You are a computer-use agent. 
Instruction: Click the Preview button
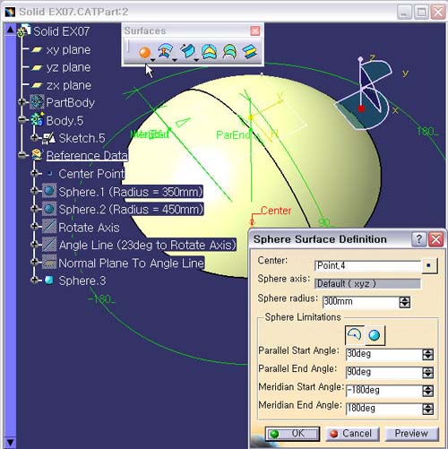click(x=411, y=433)
